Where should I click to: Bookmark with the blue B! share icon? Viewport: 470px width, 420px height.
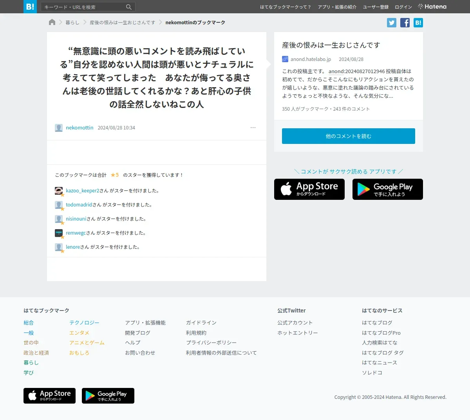pyautogui.click(x=418, y=23)
